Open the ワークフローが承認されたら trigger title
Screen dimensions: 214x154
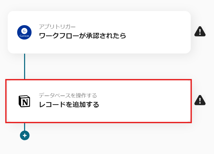coord(83,36)
